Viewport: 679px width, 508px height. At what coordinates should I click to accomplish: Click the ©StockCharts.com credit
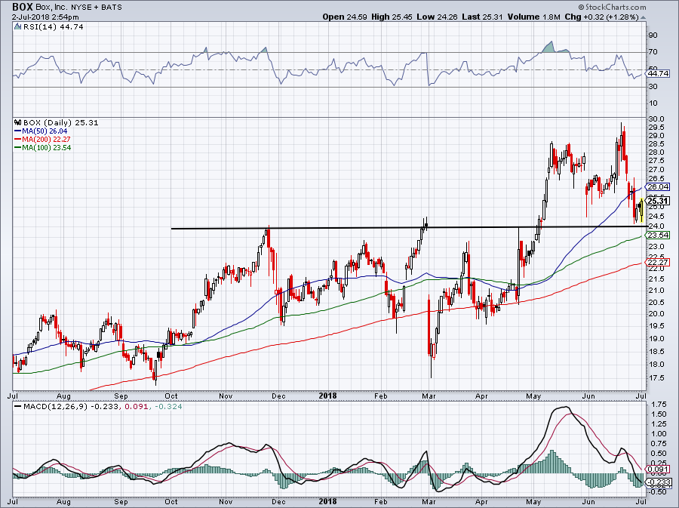[x=612, y=7]
